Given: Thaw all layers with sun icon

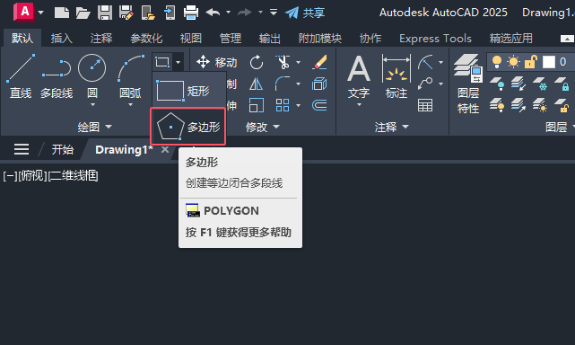Looking at the screenshot, I should coord(539,105).
